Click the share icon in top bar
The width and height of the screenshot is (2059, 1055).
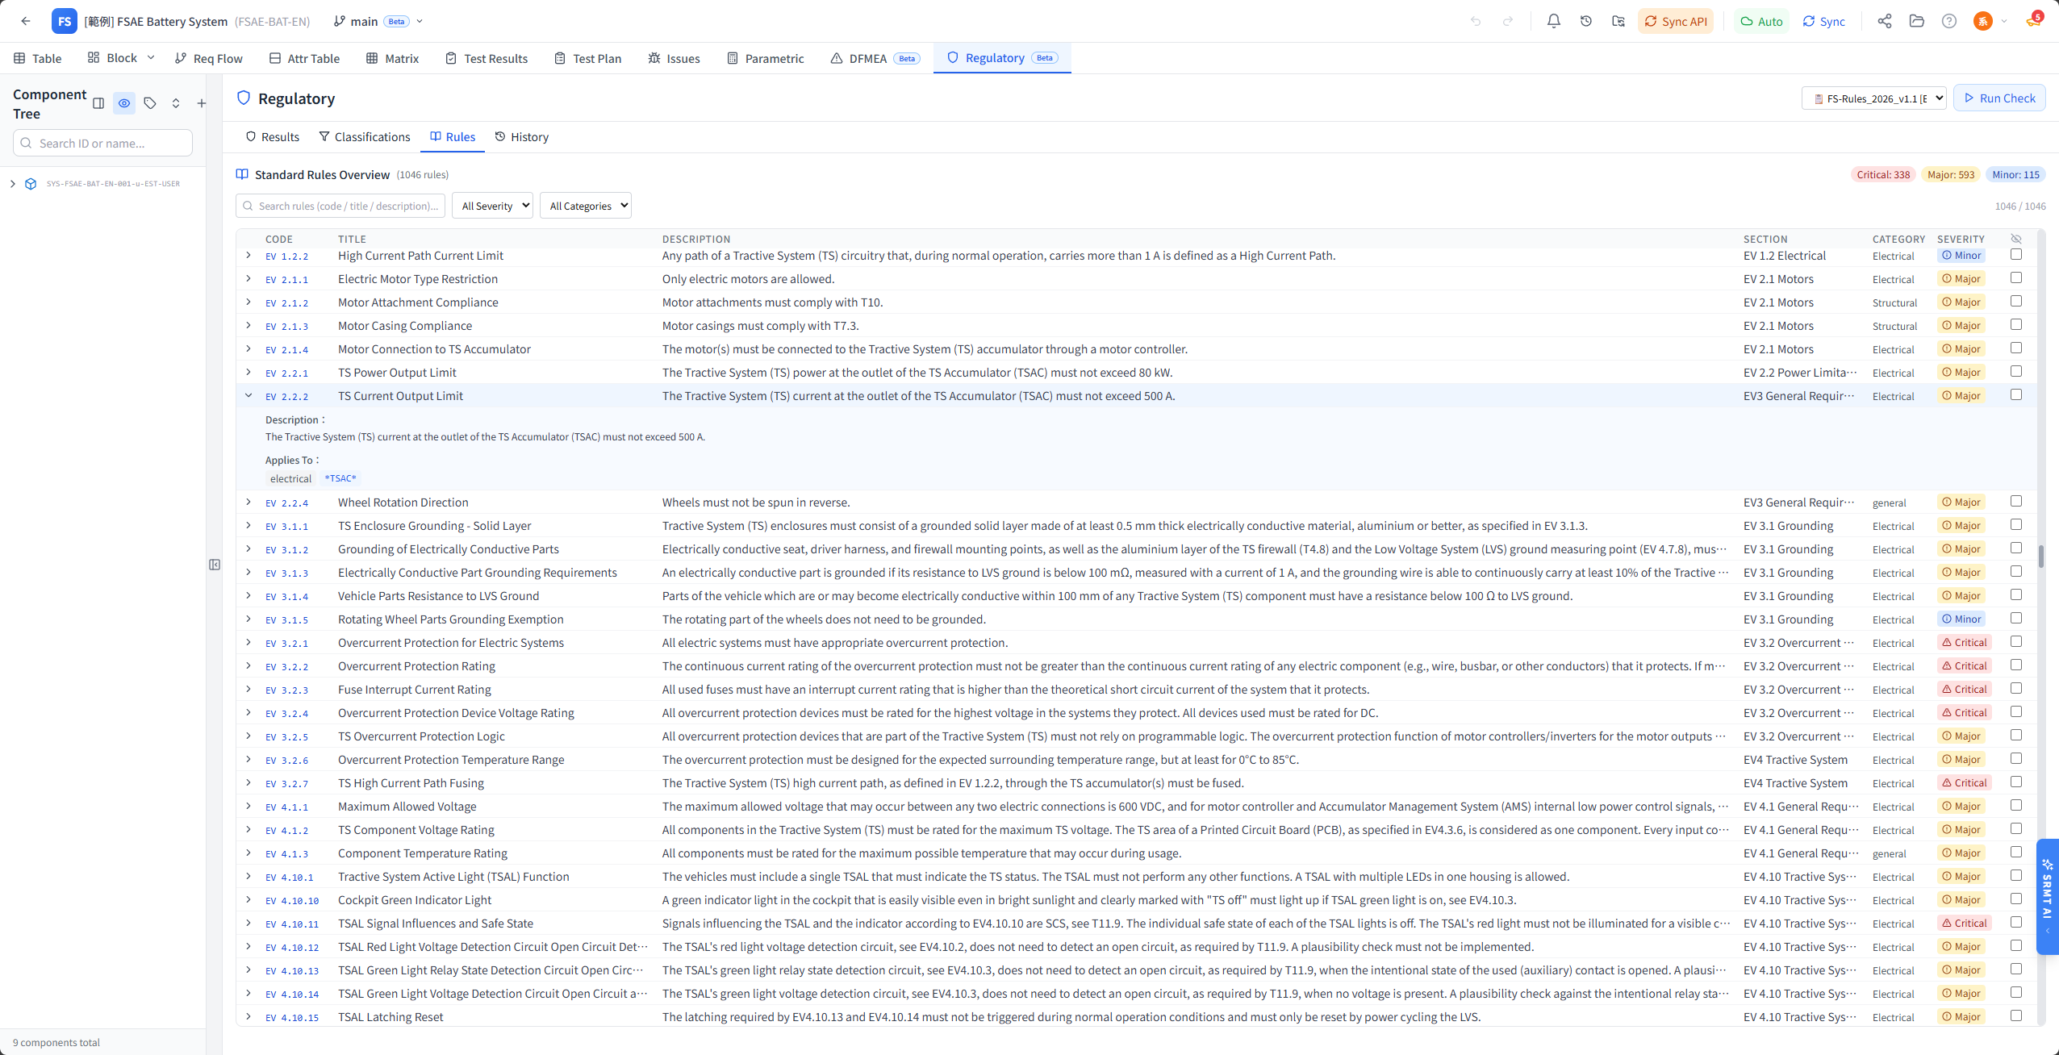(x=1884, y=21)
